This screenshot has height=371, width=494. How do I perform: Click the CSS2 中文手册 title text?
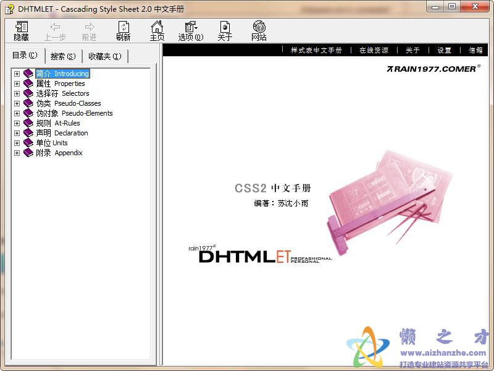[273, 188]
